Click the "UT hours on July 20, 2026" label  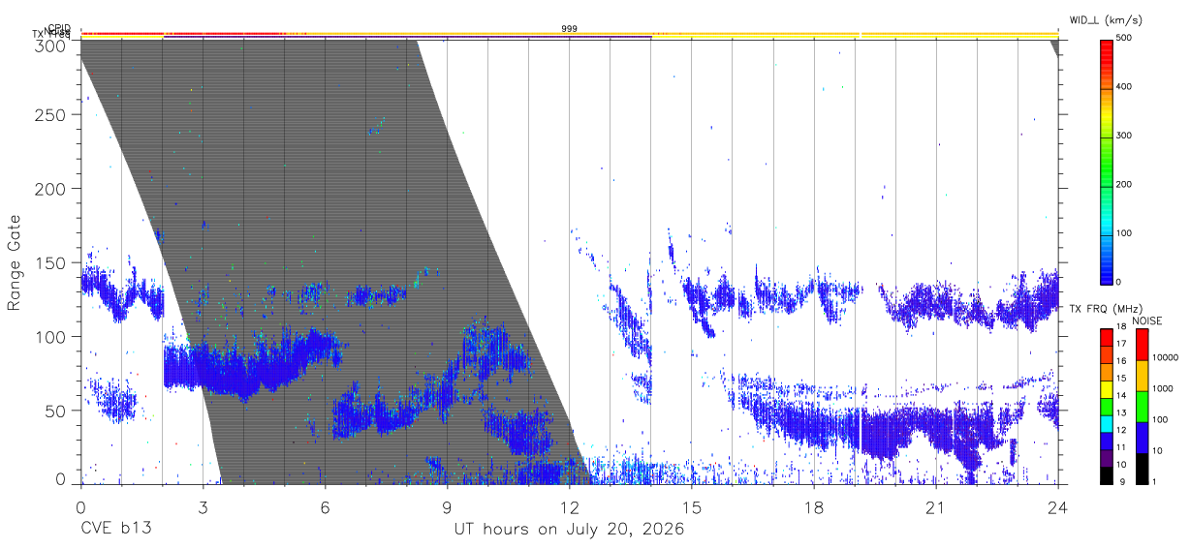(x=569, y=530)
